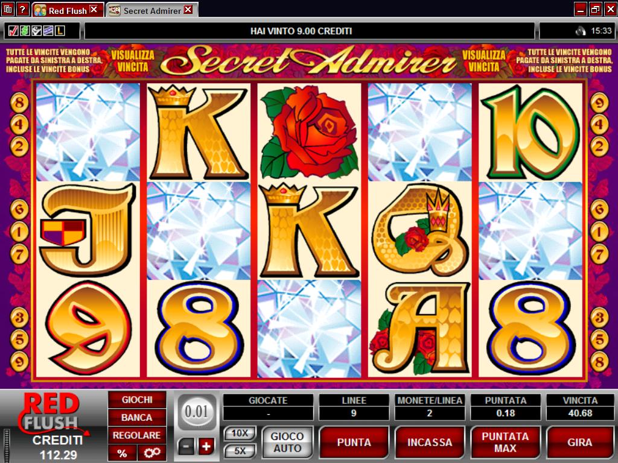Open the GIOCHI games menu
618x463 pixels.
(x=137, y=400)
